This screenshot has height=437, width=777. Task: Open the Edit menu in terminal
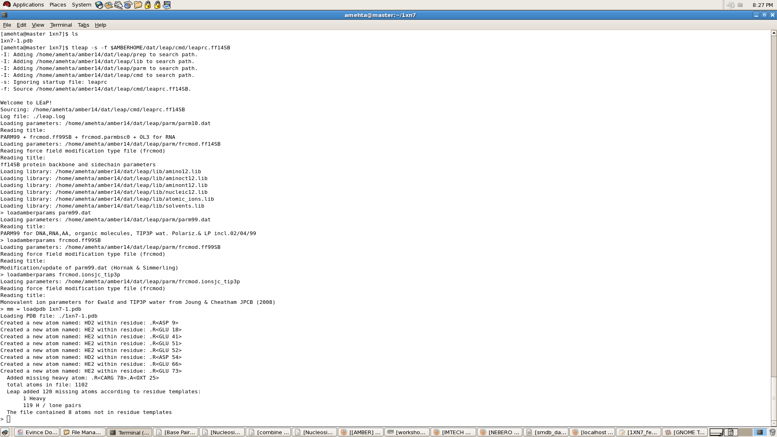pyautogui.click(x=21, y=25)
